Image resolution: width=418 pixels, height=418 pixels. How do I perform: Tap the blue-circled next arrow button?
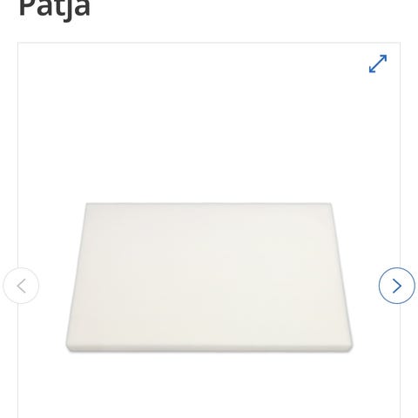pyautogui.click(x=397, y=286)
